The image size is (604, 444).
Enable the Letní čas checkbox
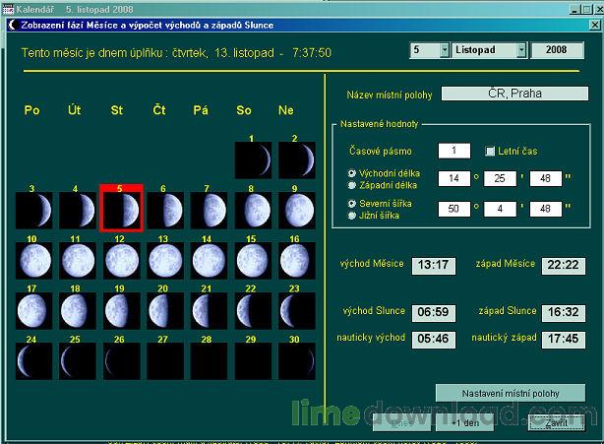tap(491, 152)
